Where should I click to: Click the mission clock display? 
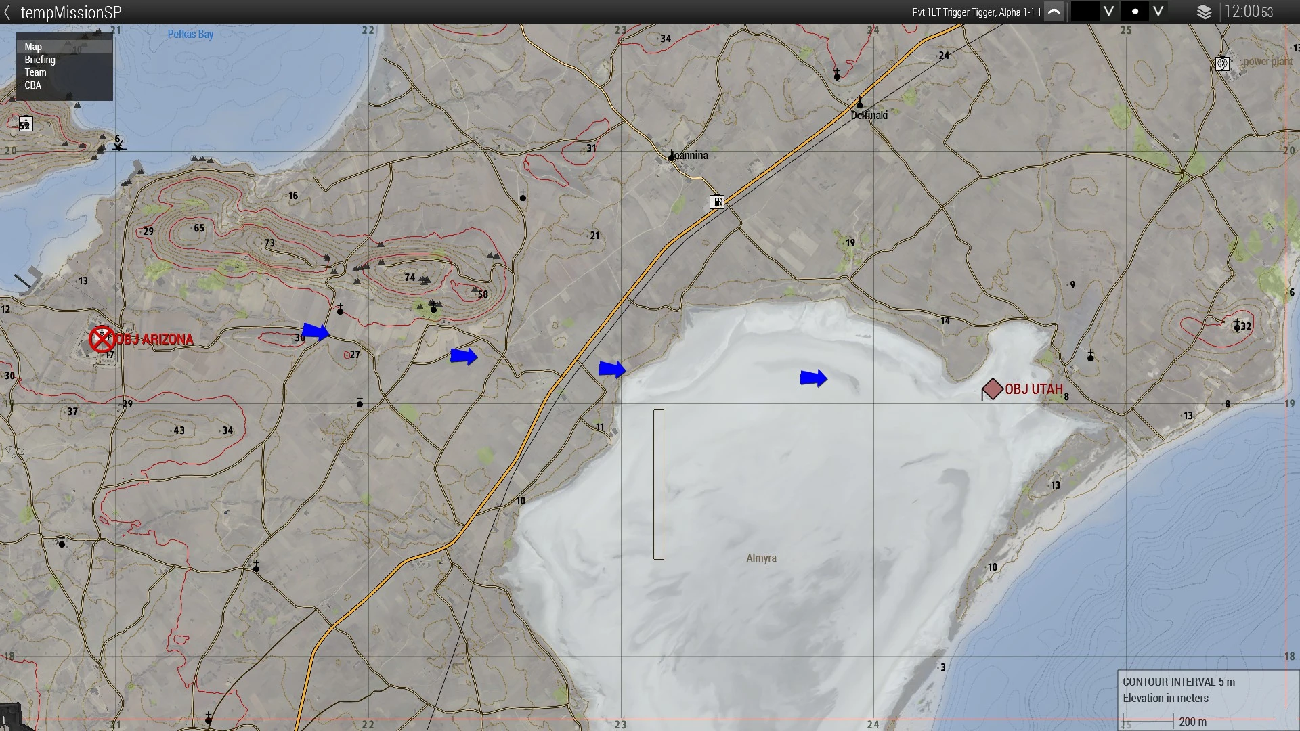pyautogui.click(x=1248, y=12)
